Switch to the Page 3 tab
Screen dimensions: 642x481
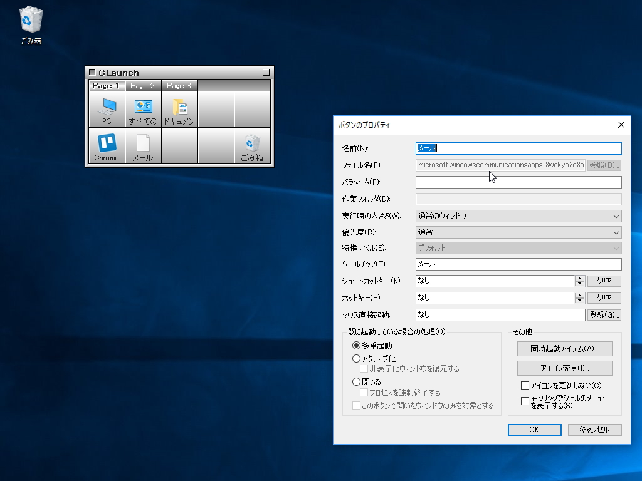pos(180,85)
